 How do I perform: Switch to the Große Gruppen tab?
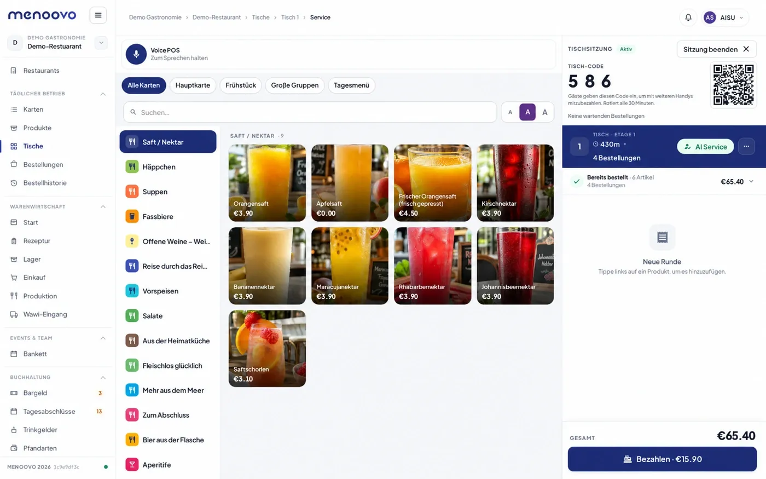pos(295,85)
